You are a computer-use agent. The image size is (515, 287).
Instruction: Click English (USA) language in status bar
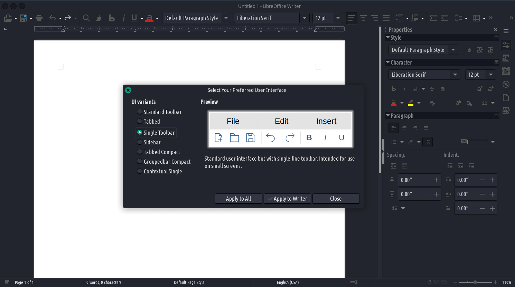coord(288,282)
